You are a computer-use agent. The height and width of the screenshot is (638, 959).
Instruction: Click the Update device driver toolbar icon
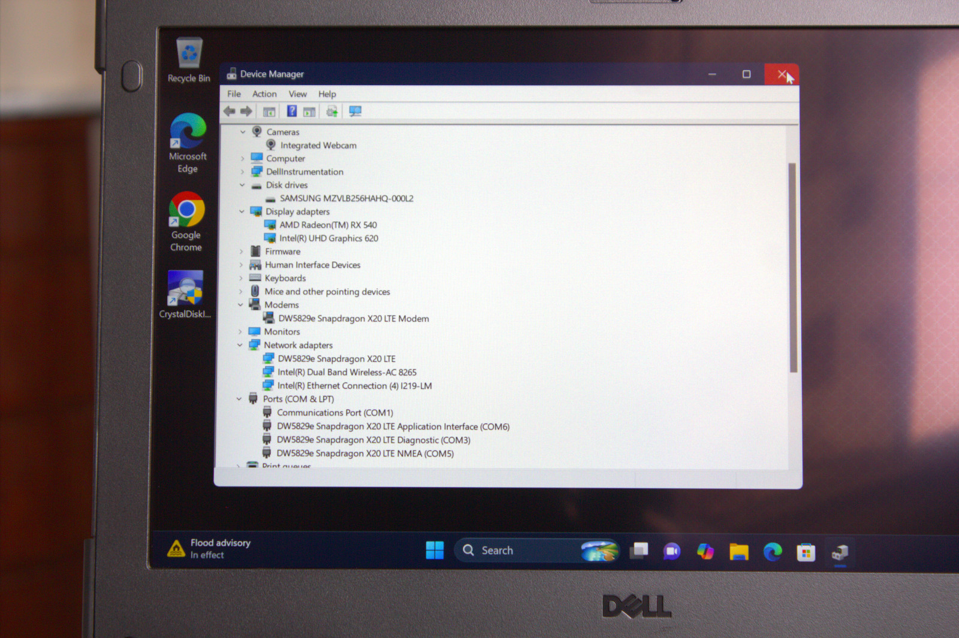tap(331, 111)
